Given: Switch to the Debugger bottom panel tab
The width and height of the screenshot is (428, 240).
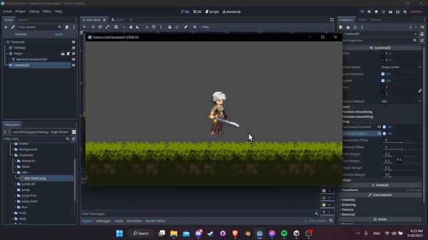Looking at the screenshot, I should click(x=103, y=221).
